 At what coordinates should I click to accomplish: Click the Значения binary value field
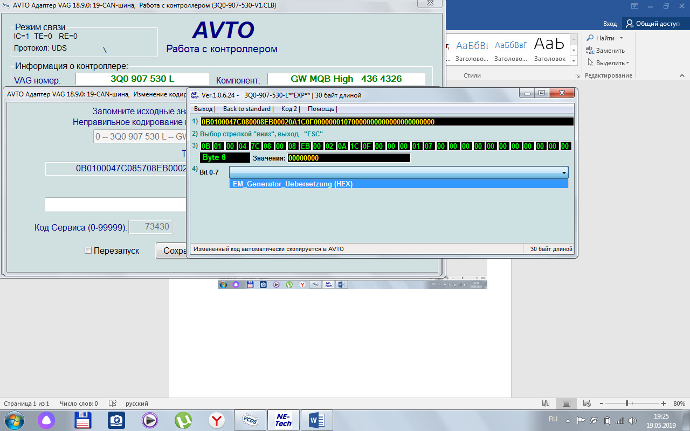(349, 158)
